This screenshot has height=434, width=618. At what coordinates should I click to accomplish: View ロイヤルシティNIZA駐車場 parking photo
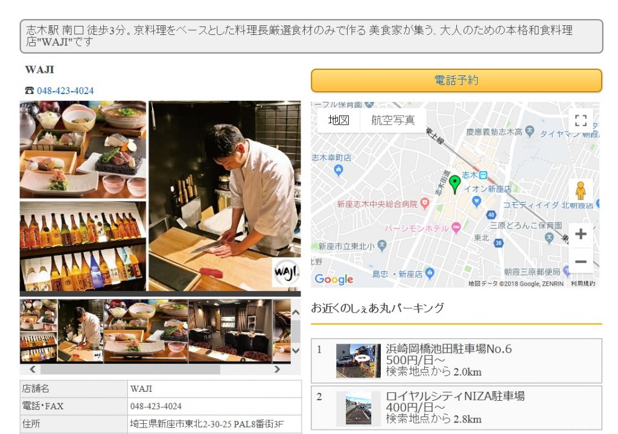point(358,408)
